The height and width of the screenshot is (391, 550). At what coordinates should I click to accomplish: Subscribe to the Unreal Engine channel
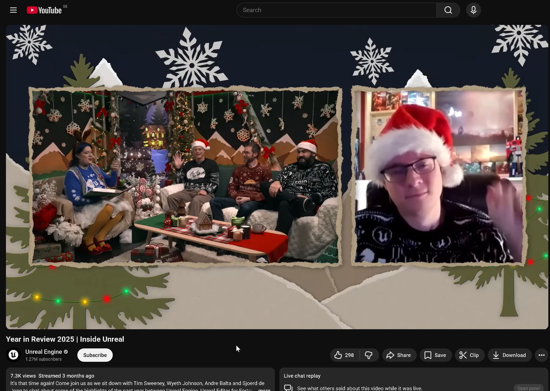pyautogui.click(x=95, y=355)
